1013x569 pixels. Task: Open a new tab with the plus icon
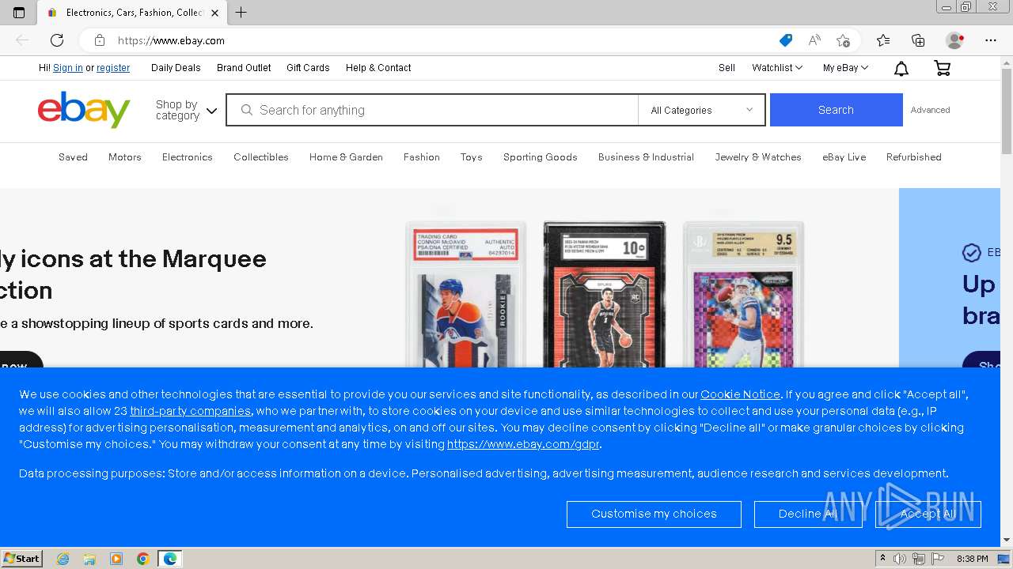pyautogui.click(x=241, y=13)
